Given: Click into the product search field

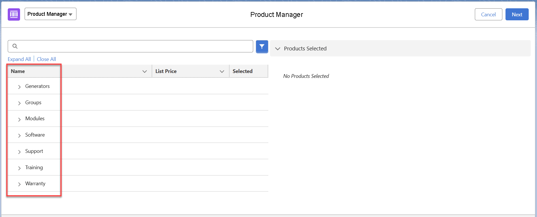Looking at the screenshot, I should click(x=135, y=46).
